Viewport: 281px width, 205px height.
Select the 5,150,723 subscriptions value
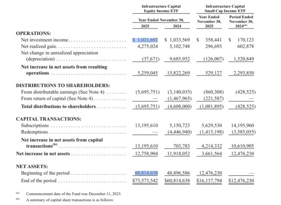pos(180,126)
